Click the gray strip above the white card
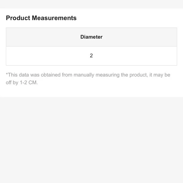 tap(91, 4)
